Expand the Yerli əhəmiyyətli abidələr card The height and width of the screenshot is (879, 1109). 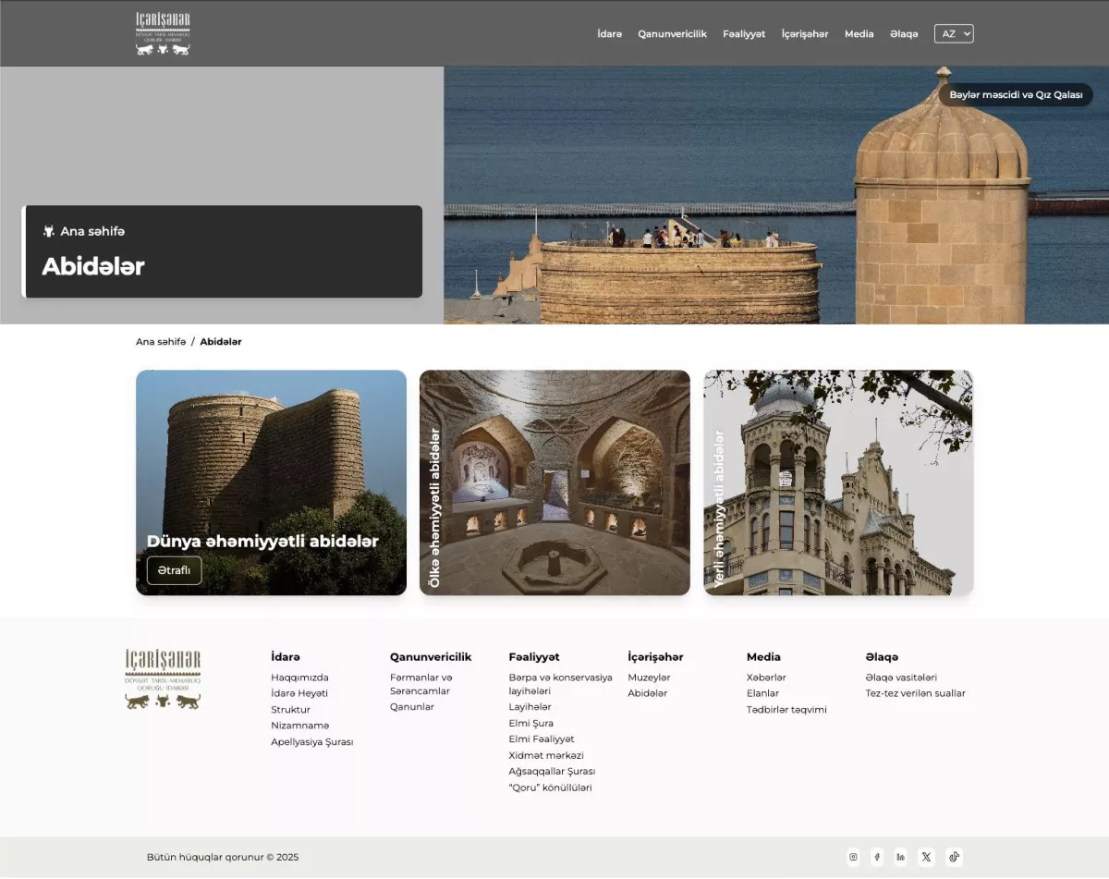tap(838, 482)
